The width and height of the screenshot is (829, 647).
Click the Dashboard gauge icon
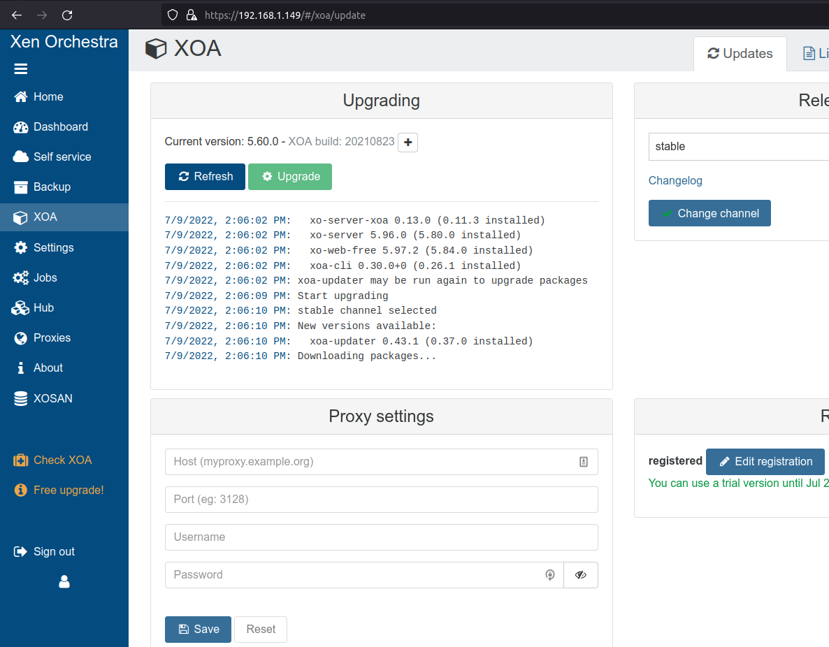tap(20, 127)
